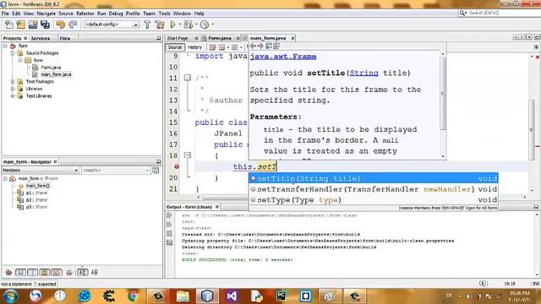Select main_form.java in Projects tree
The image size is (541, 304).
pos(56,74)
